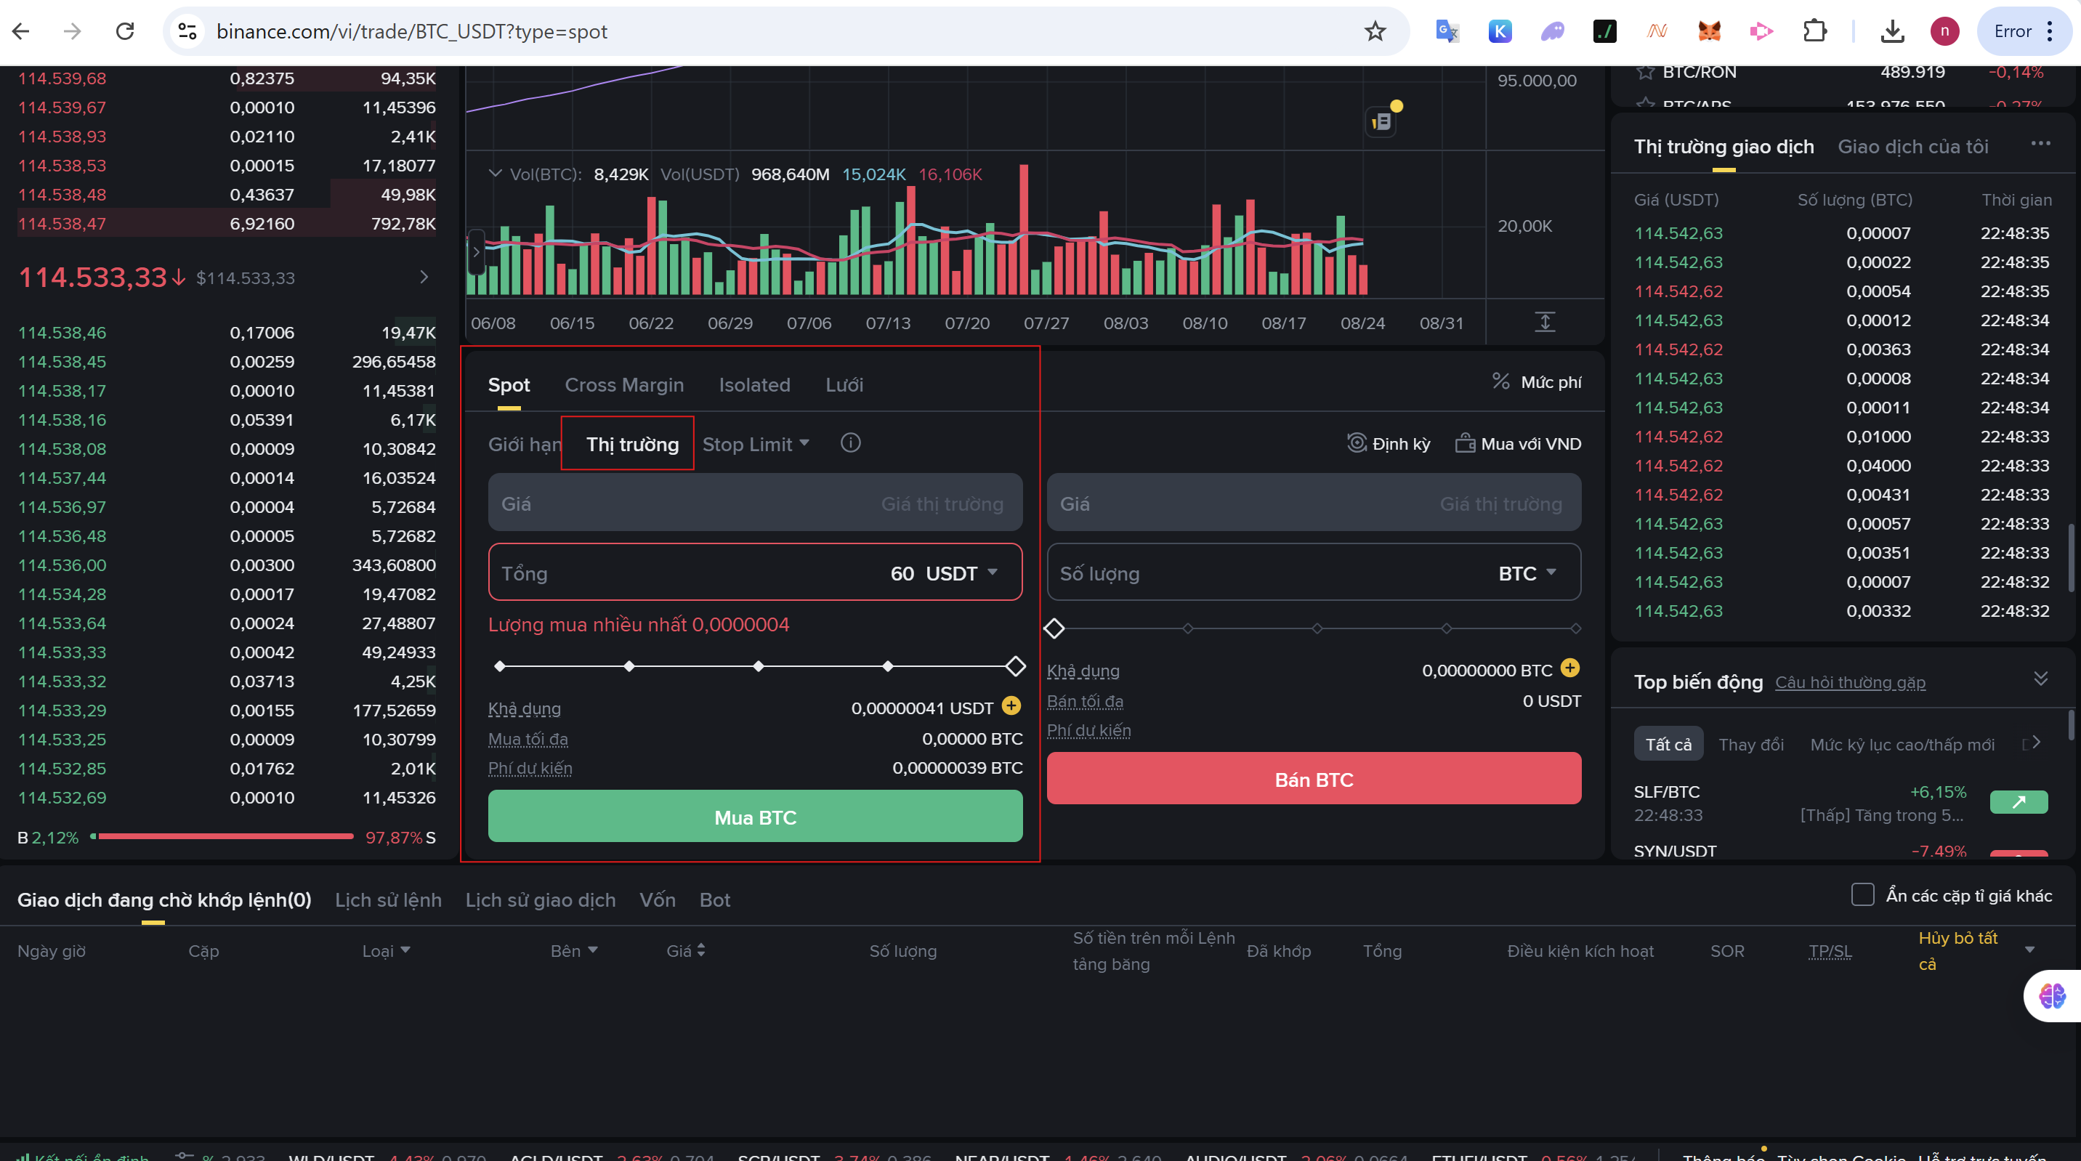2081x1161 pixels.
Task: Click the plus icon next to available USDT
Action: 1011,706
